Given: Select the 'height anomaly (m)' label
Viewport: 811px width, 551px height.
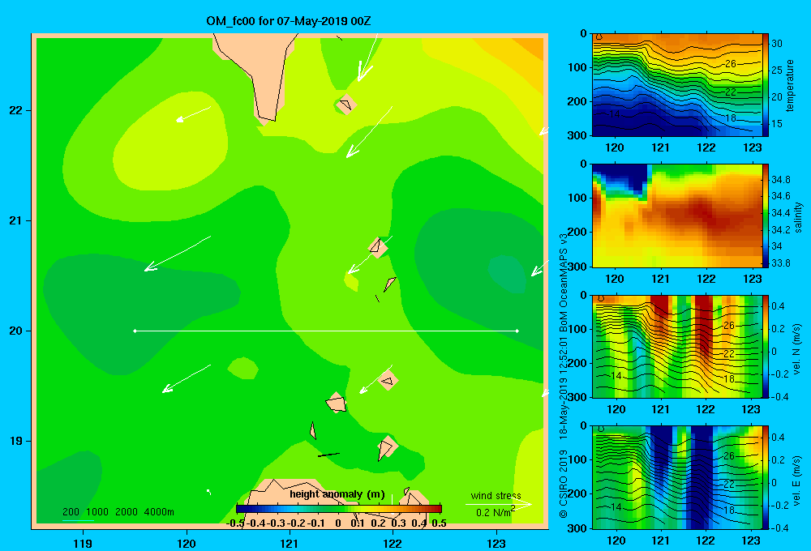Looking at the screenshot, I should (337, 494).
